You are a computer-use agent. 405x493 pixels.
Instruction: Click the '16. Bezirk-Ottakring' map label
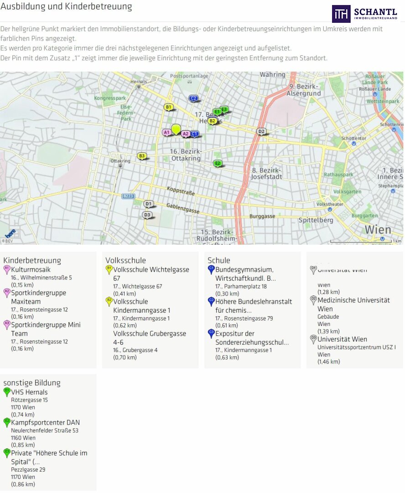coord(185,155)
